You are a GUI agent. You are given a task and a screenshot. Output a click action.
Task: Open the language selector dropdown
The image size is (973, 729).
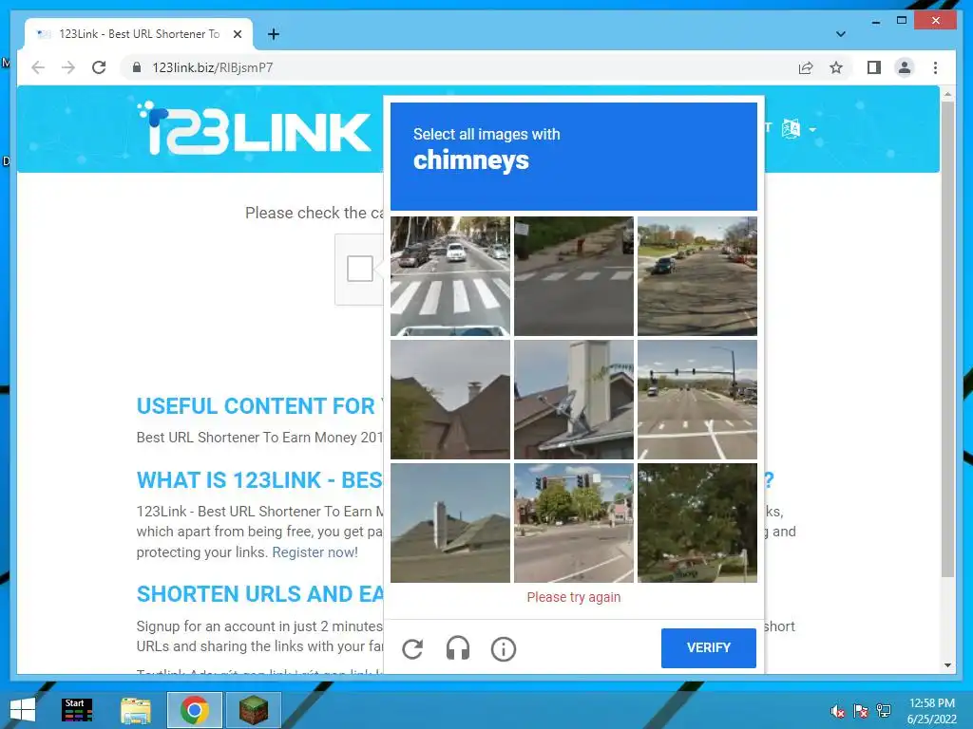click(x=798, y=129)
